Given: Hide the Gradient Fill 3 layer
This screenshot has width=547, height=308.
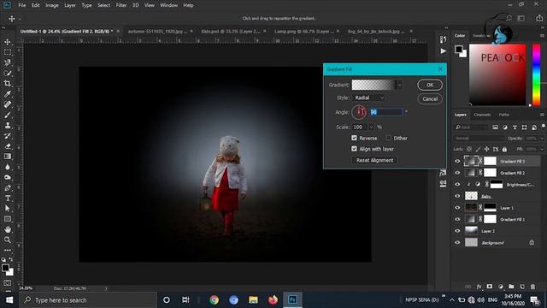Looking at the screenshot, I should tap(457, 161).
